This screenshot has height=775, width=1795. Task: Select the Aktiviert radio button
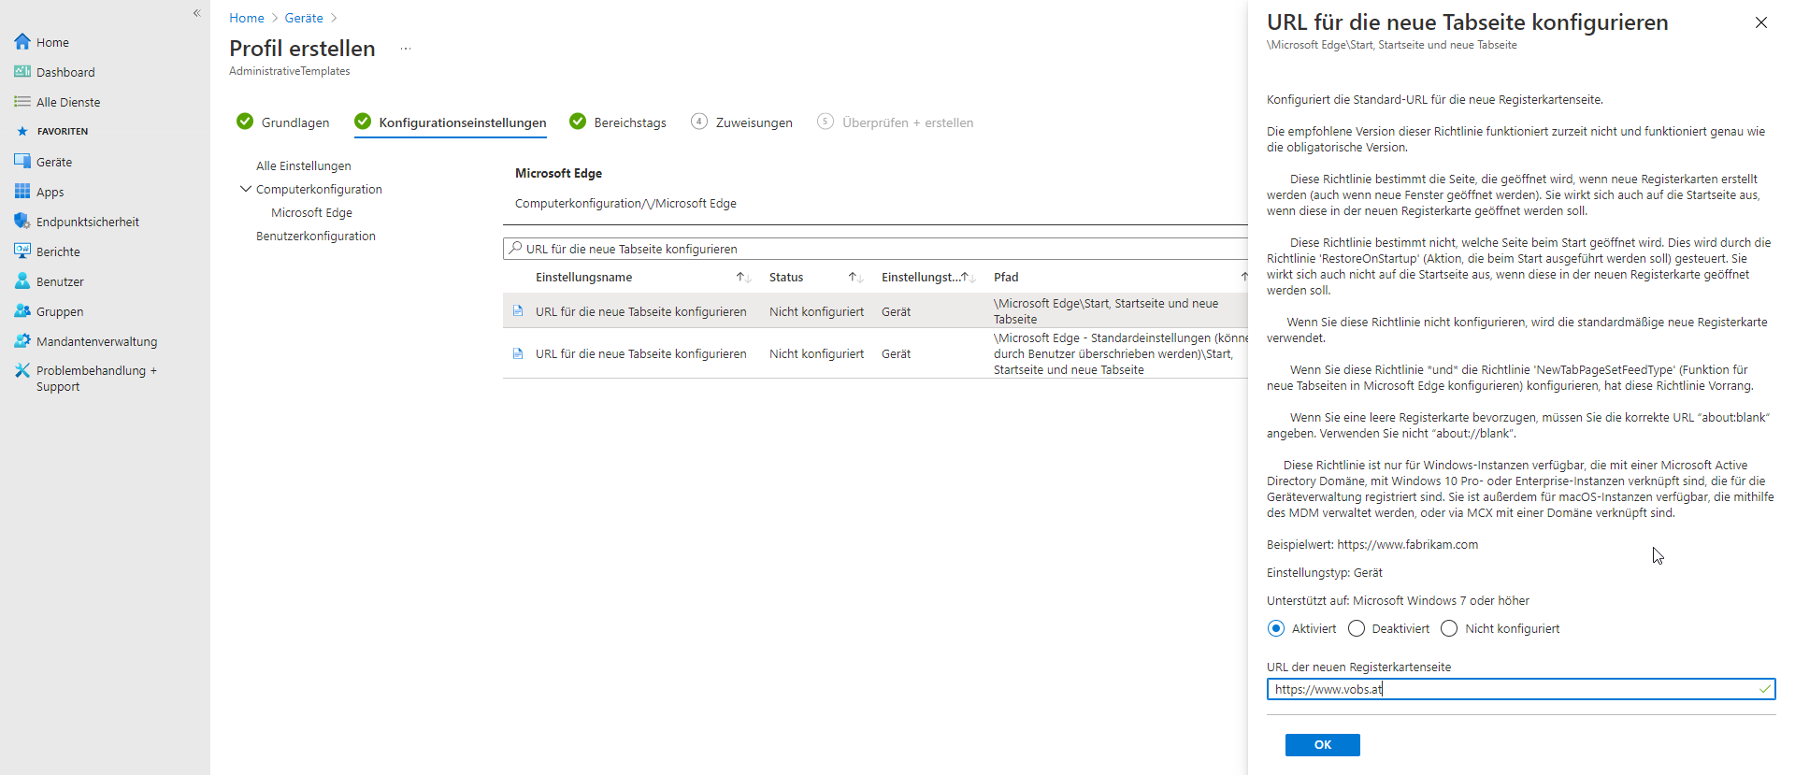coord(1276,629)
